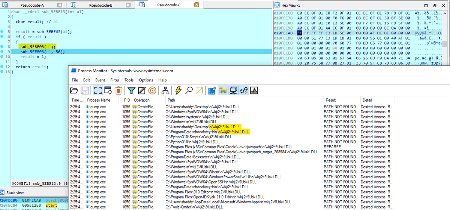Click the Open folder icon in Process Monitor toolbar

[74, 90]
